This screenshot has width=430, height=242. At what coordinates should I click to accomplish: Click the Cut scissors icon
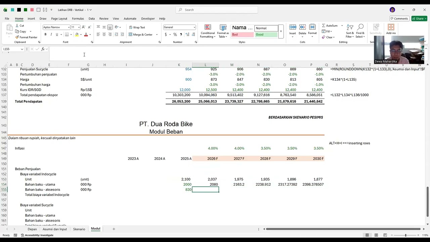pos(17,26)
